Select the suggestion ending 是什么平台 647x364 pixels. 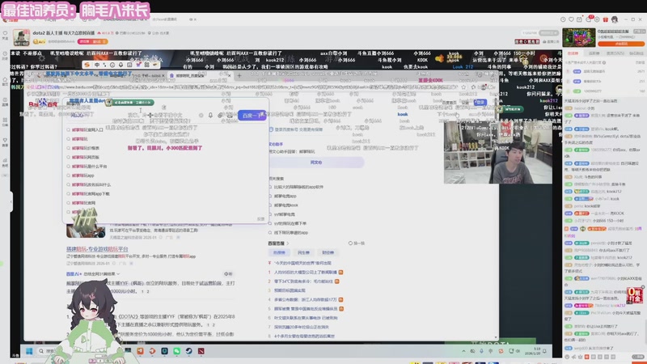89,167
